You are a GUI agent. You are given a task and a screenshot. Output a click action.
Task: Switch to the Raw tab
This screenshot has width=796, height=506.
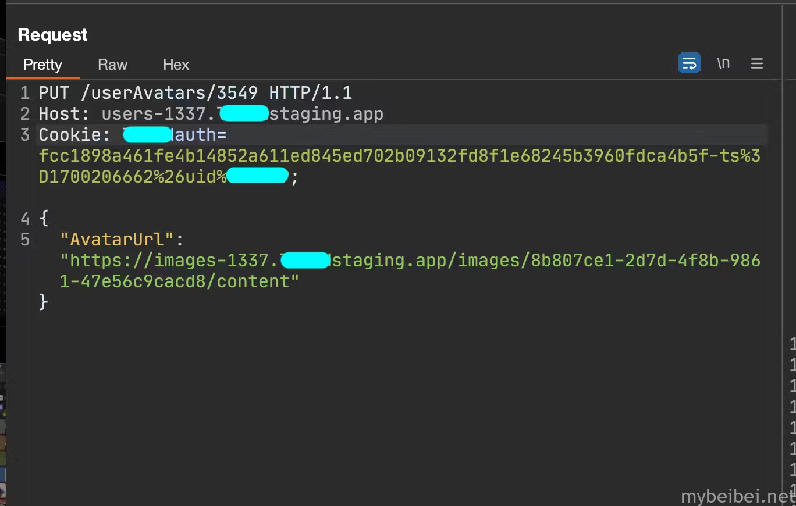(x=112, y=65)
